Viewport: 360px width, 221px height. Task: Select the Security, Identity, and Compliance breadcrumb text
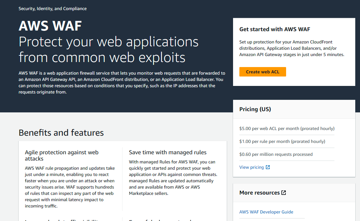[52, 9]
